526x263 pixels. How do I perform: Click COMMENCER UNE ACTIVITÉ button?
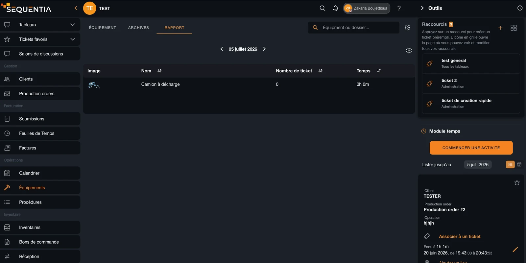tap(471, 148)
